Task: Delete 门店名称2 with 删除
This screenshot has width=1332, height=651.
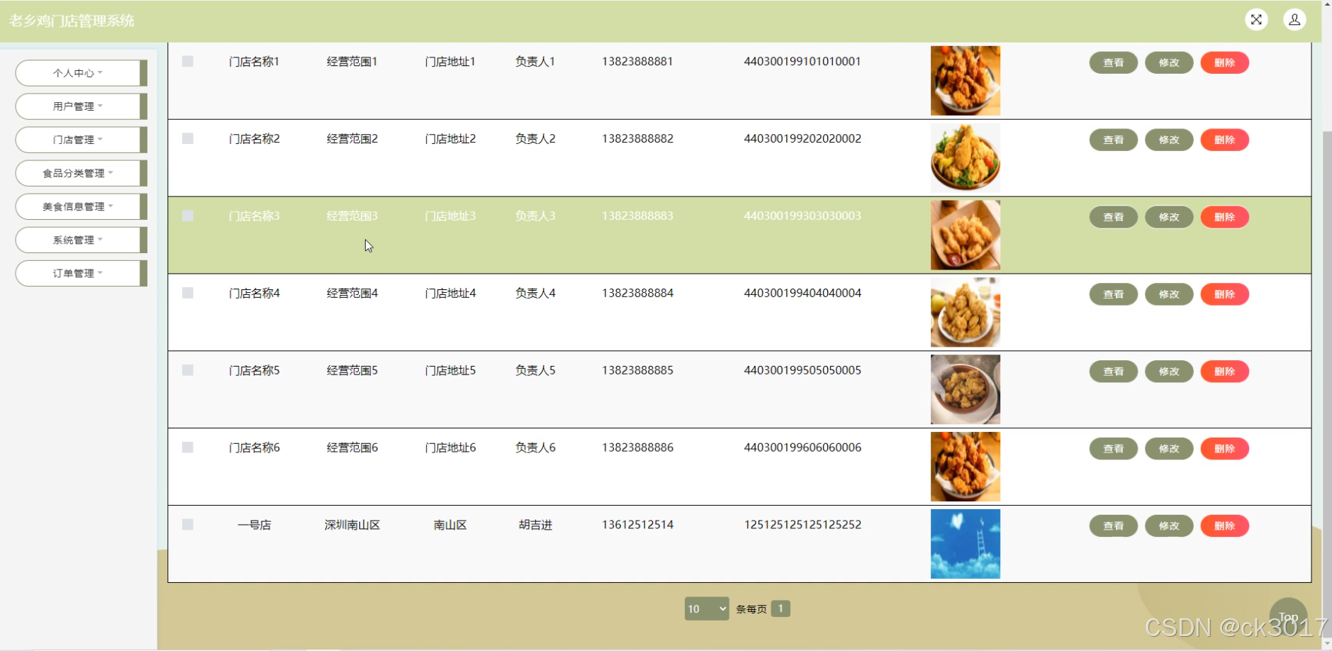Action: [x=1225, y=140]
